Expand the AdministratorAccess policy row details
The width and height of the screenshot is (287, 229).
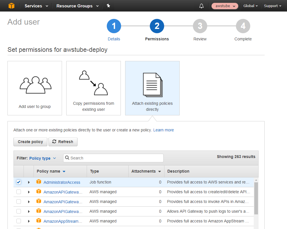pos(29,182)
